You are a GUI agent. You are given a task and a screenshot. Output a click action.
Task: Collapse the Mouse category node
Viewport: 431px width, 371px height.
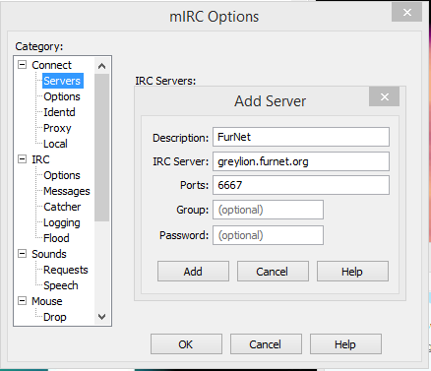[x=22, y=301]
